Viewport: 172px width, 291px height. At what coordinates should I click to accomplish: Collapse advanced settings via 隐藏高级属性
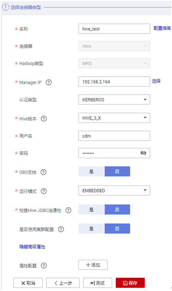tap(32, 247)
